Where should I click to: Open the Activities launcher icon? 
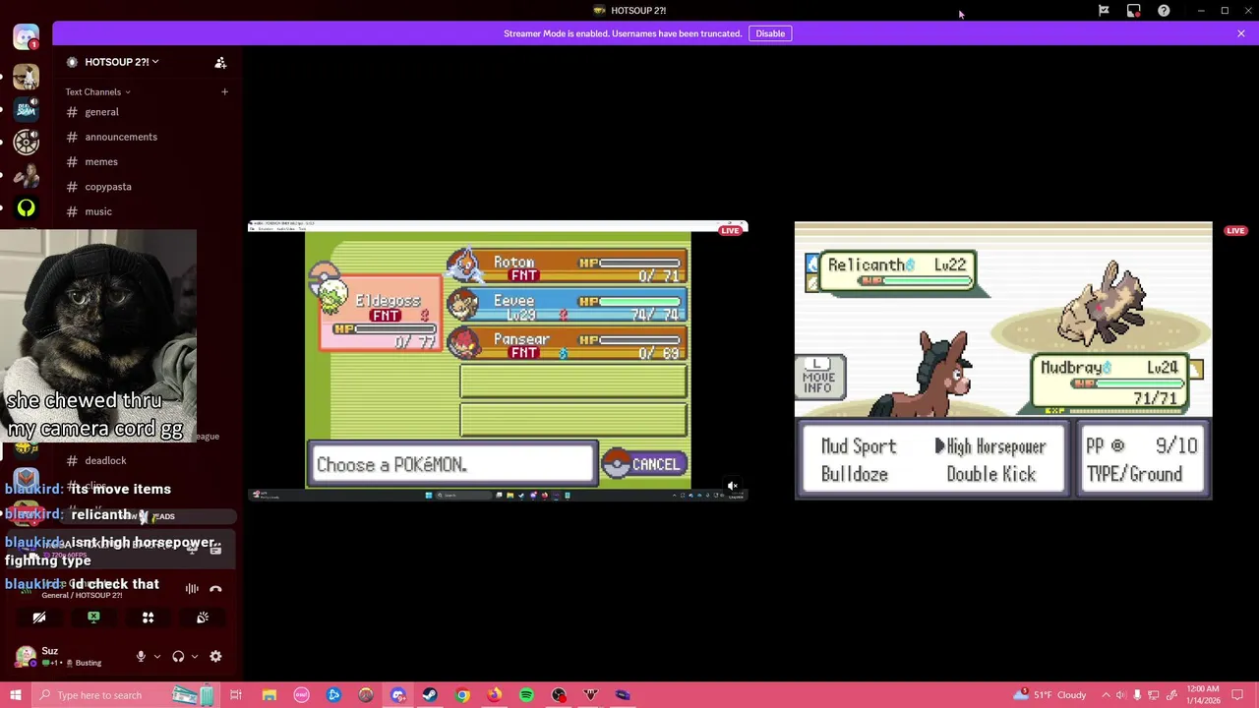(x=148, y=618)
